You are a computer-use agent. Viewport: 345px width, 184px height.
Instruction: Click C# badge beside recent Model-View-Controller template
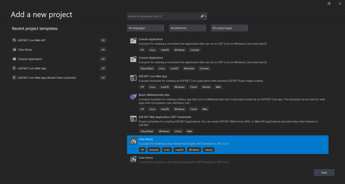click(x=103, y=78)
